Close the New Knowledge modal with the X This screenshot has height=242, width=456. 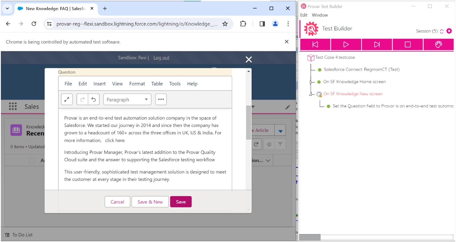coord(249,59)
